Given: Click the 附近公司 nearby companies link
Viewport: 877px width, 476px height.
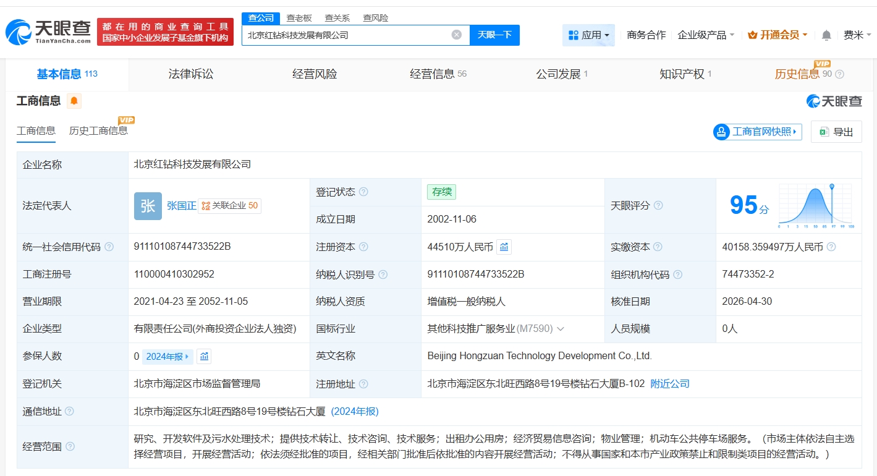Looking at the screenshot, I should click(x=670, y=384).
